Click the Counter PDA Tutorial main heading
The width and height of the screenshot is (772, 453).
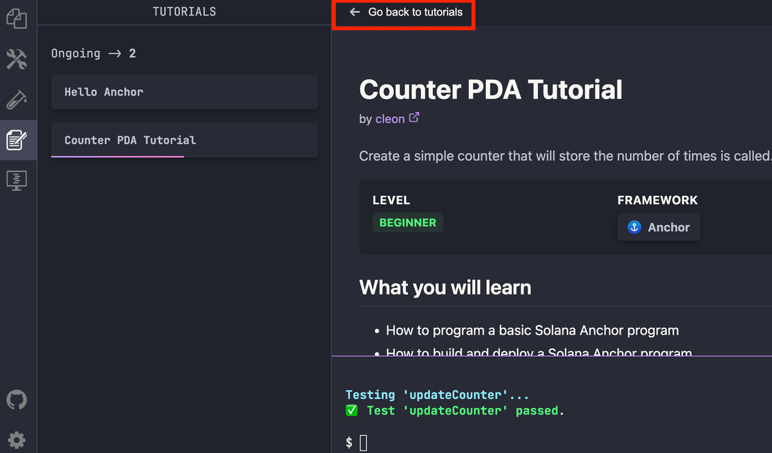(x=491, y=89)
